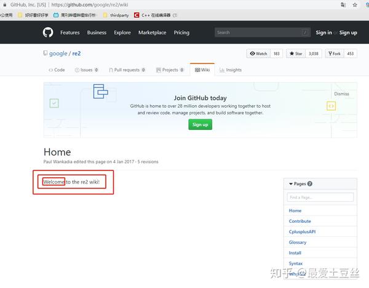The height and width of the screenshot is (288, 369).
Task: Open the Install wiki page
Action: 295,253
